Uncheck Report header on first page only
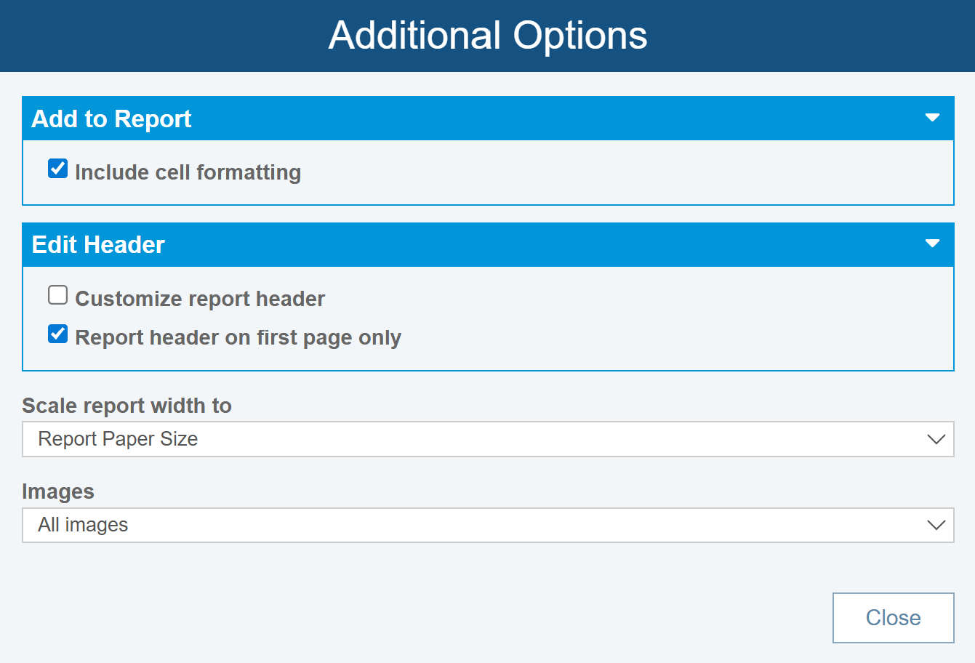The width and height of the screenshot is (975, 663). [x=58, y=334]
